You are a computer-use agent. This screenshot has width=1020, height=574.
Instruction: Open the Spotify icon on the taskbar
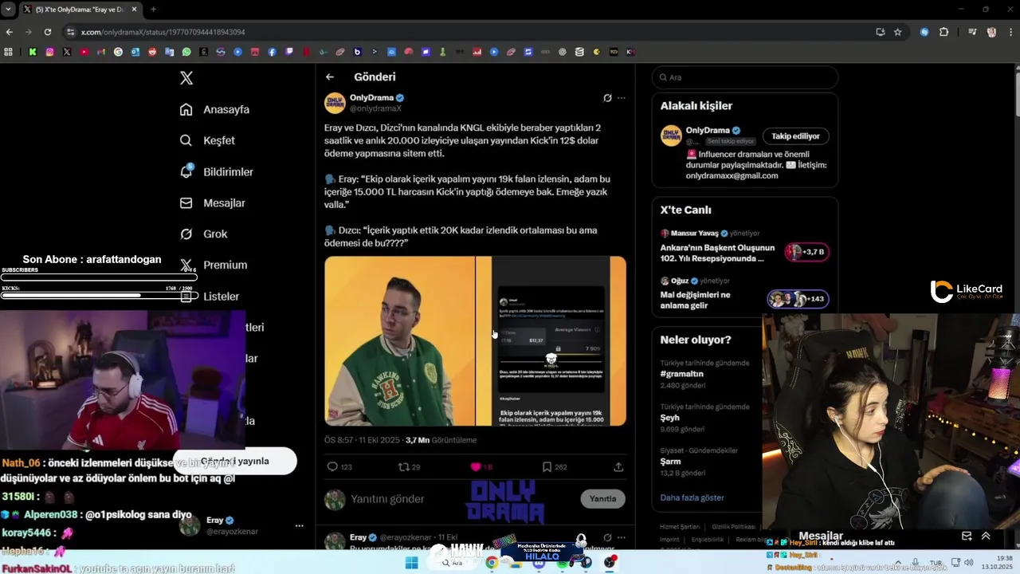[x=563, y=563]
